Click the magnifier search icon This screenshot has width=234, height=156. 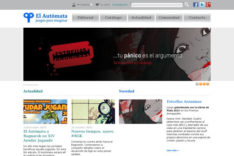tap(186, 4)
